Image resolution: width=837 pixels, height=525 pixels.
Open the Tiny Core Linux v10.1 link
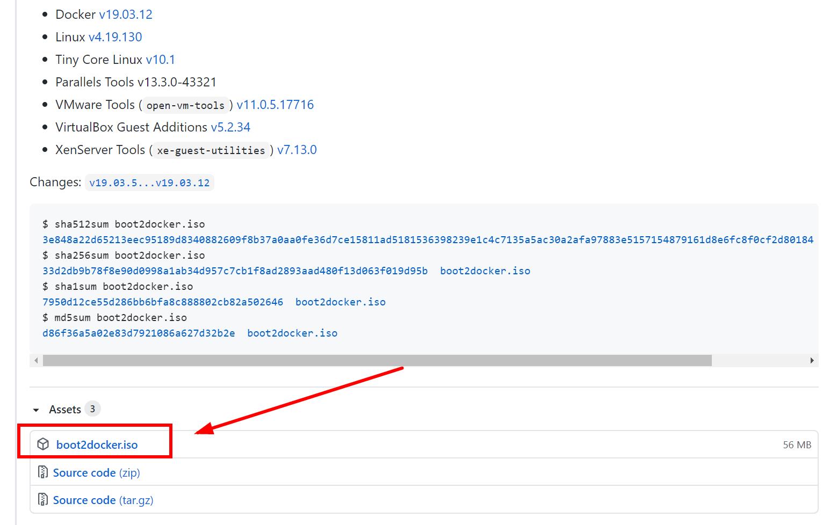coord(161,60)
